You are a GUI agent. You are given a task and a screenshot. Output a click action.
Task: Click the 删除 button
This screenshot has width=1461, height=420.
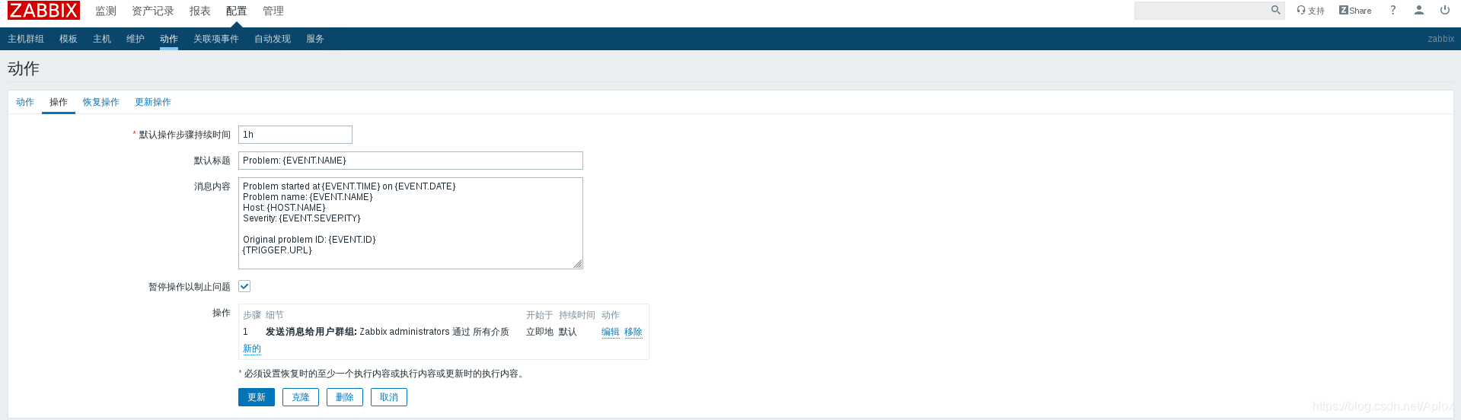tap(345, 397)
